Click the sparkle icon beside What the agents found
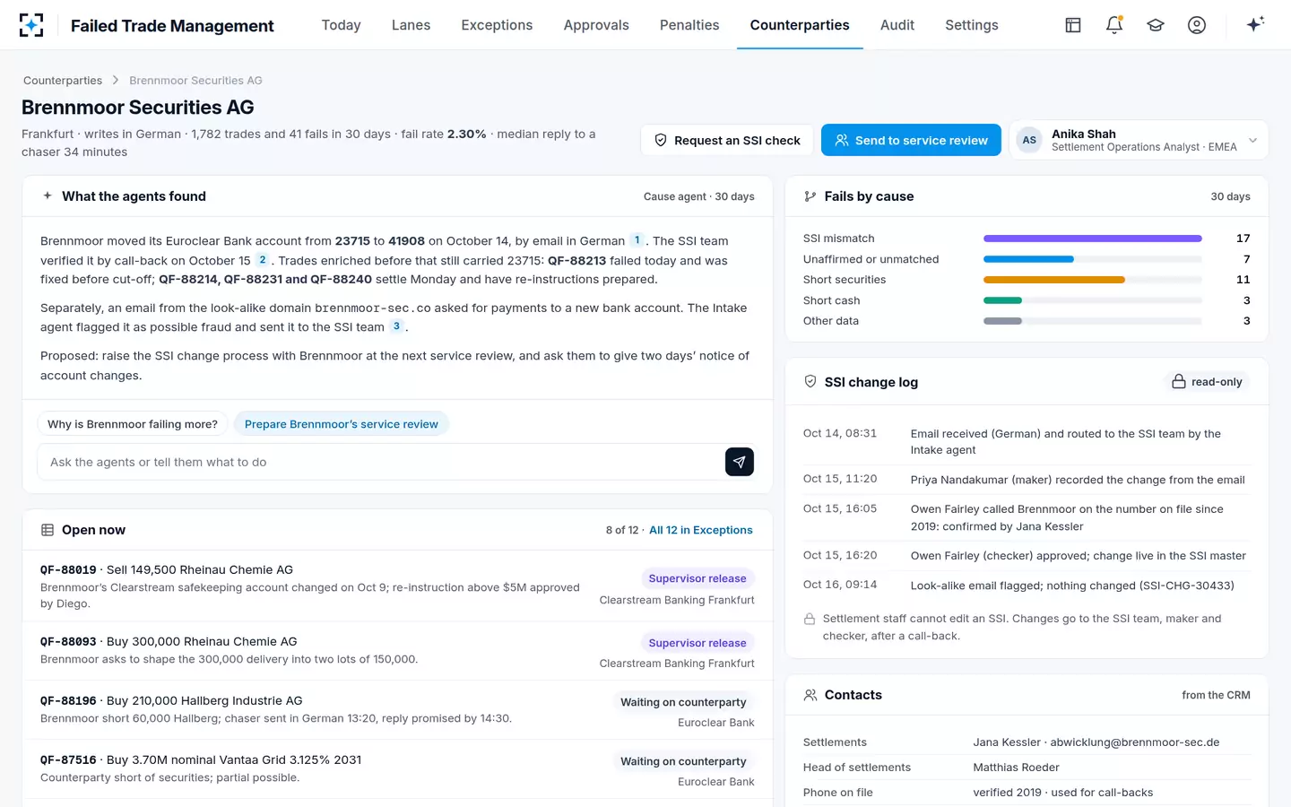 point(48,195)
